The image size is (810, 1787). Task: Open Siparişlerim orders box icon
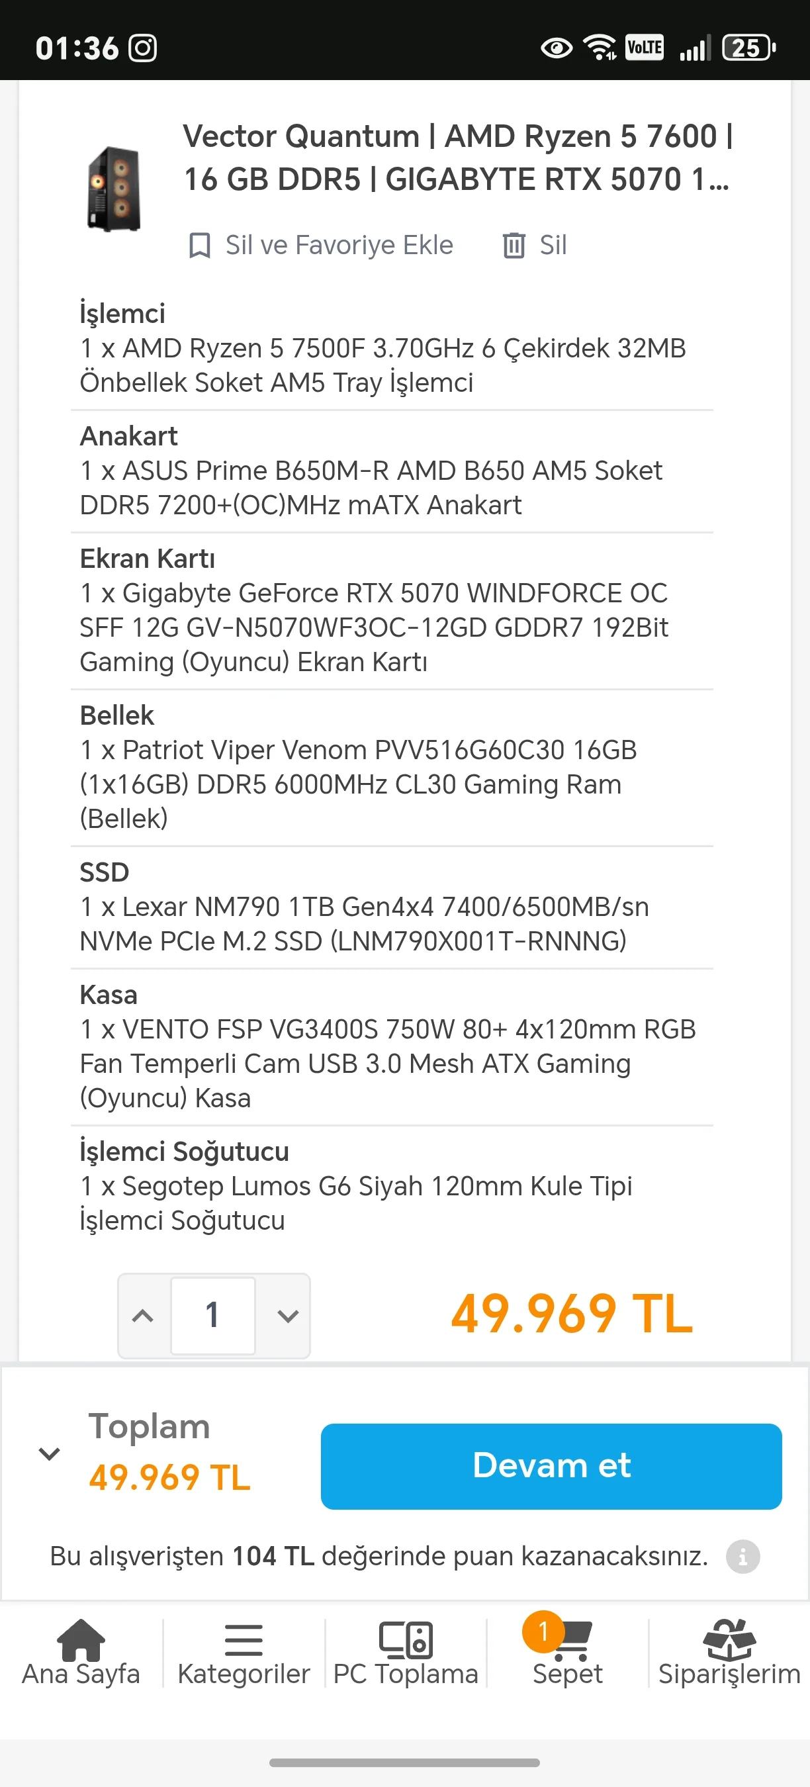(x=729, y=1641)
